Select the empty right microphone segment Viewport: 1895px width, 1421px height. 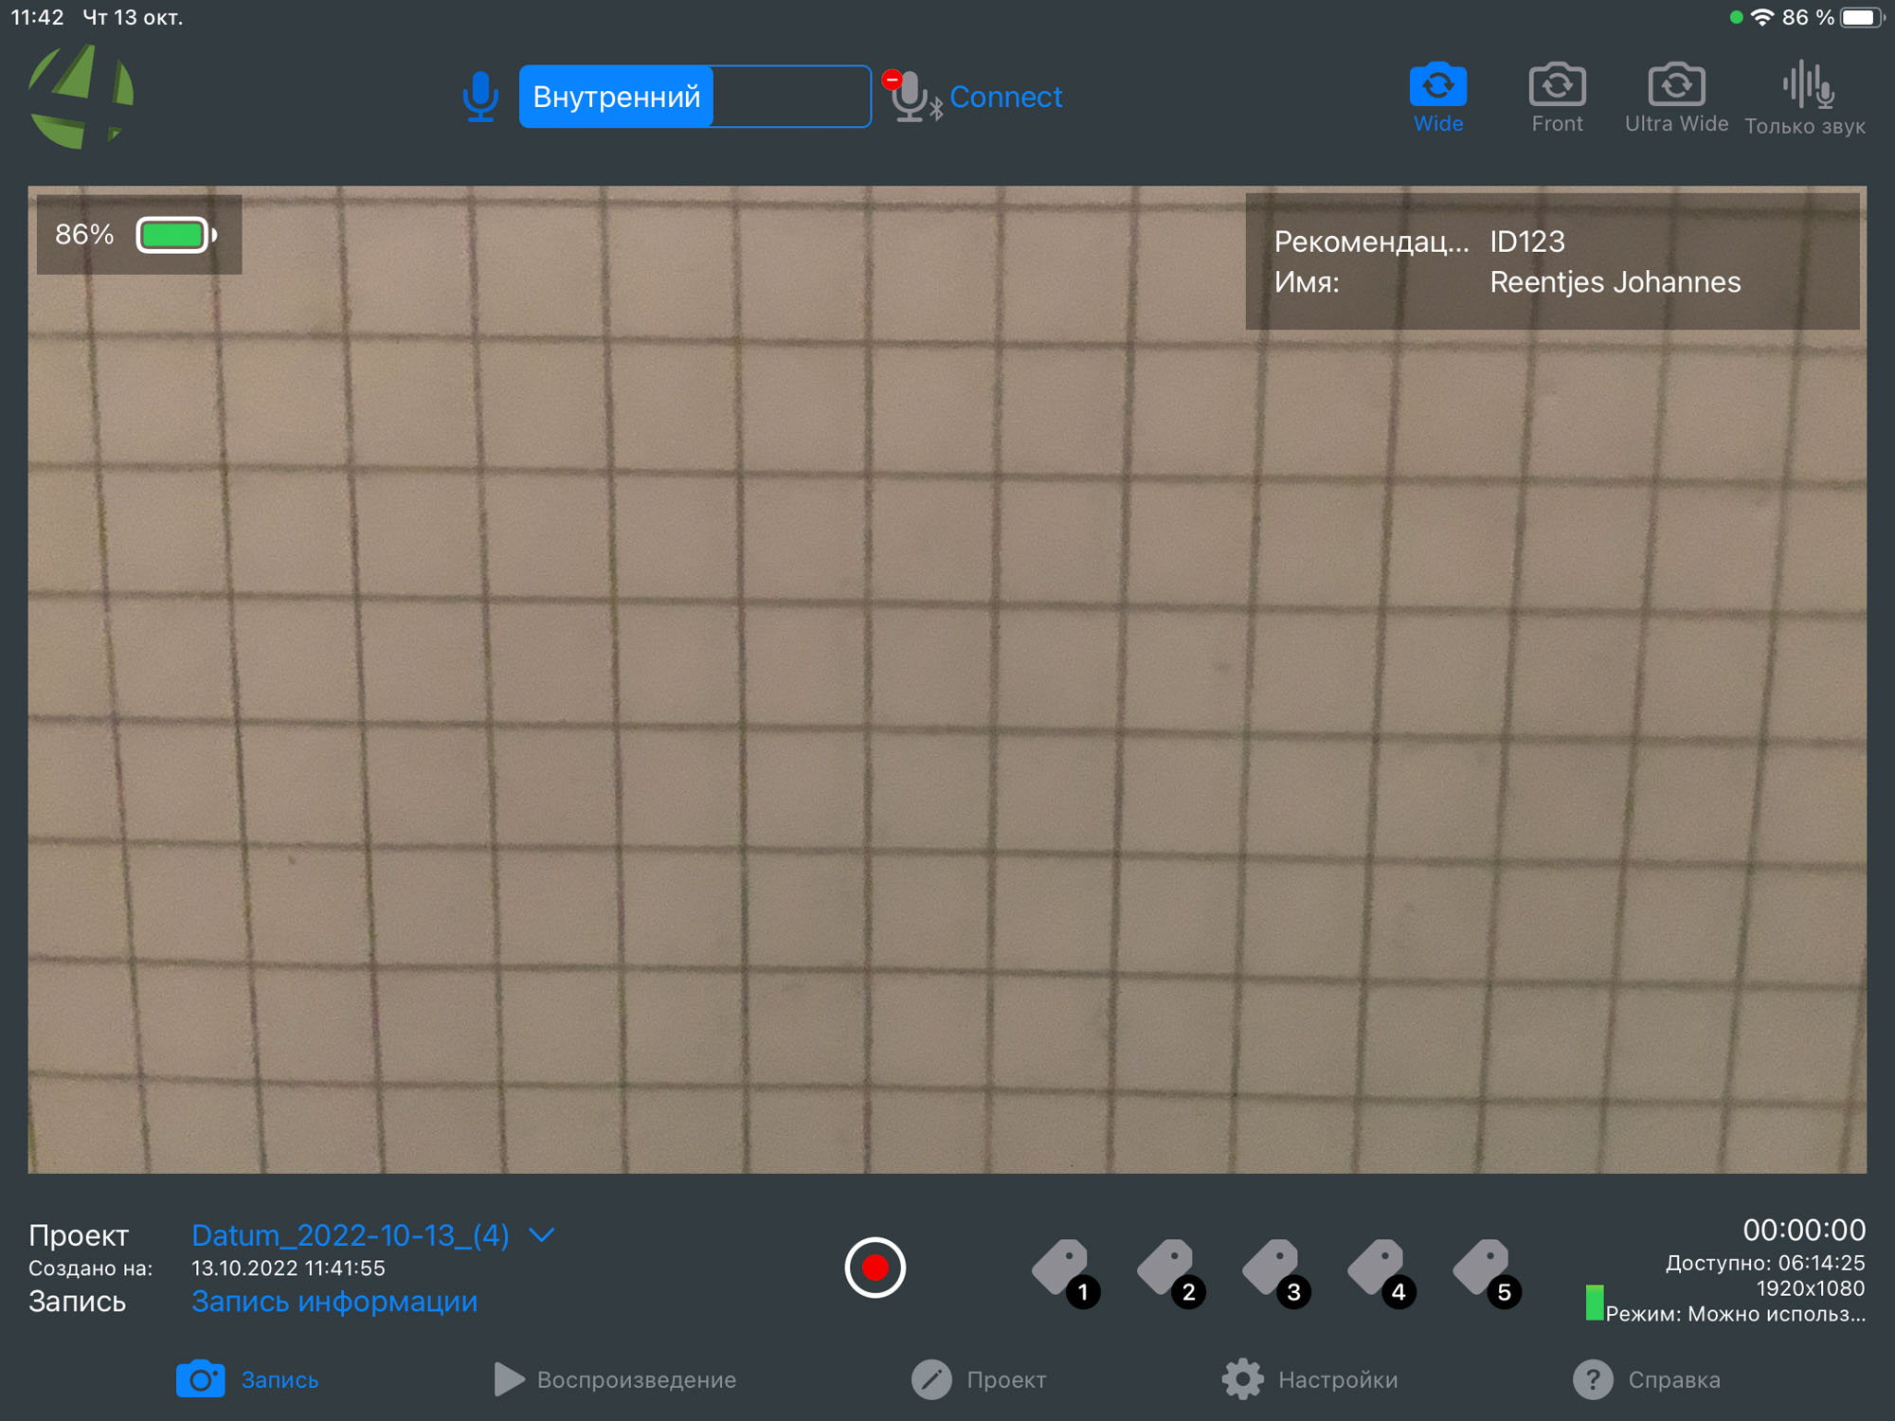tap(791, 97)
